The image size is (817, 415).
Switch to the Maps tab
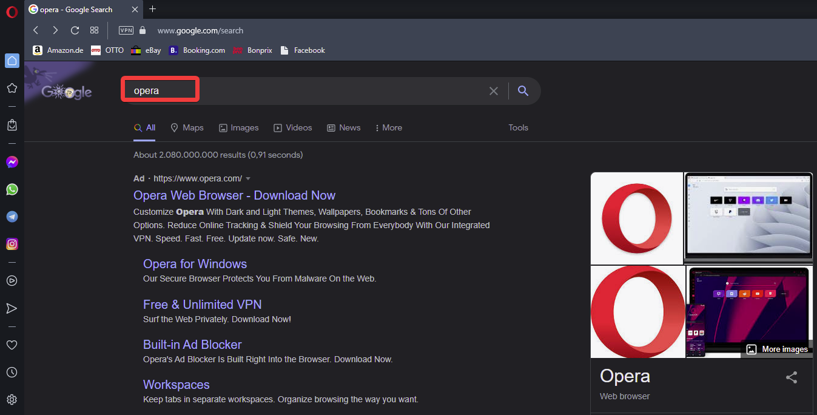pyautogui.click(x=187, y=127)
